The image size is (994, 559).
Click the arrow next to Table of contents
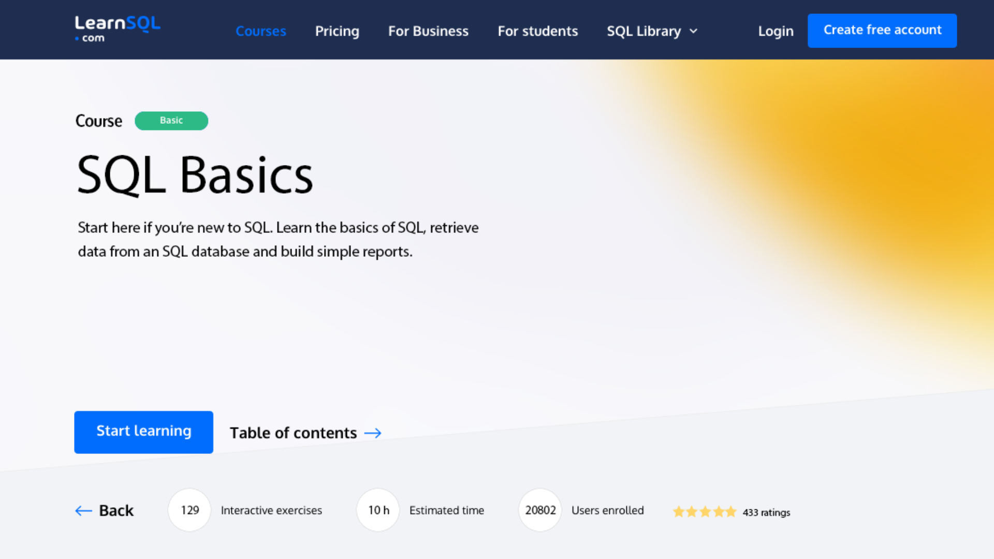click(x=373, y=433)
